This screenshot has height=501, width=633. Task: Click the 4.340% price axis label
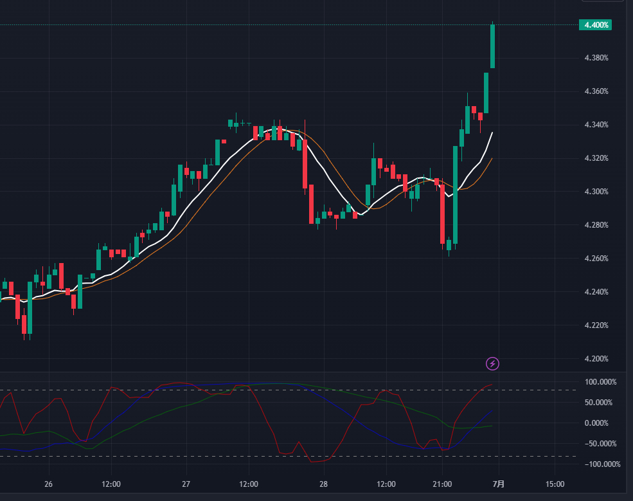(x=596, y=125)
